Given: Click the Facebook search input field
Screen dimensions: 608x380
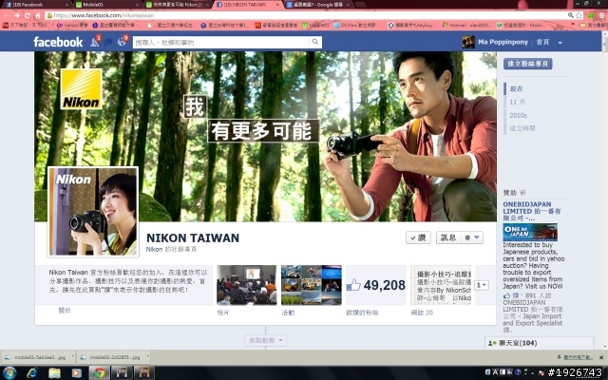Looking at the screenshot, I should tap(221, 42).
